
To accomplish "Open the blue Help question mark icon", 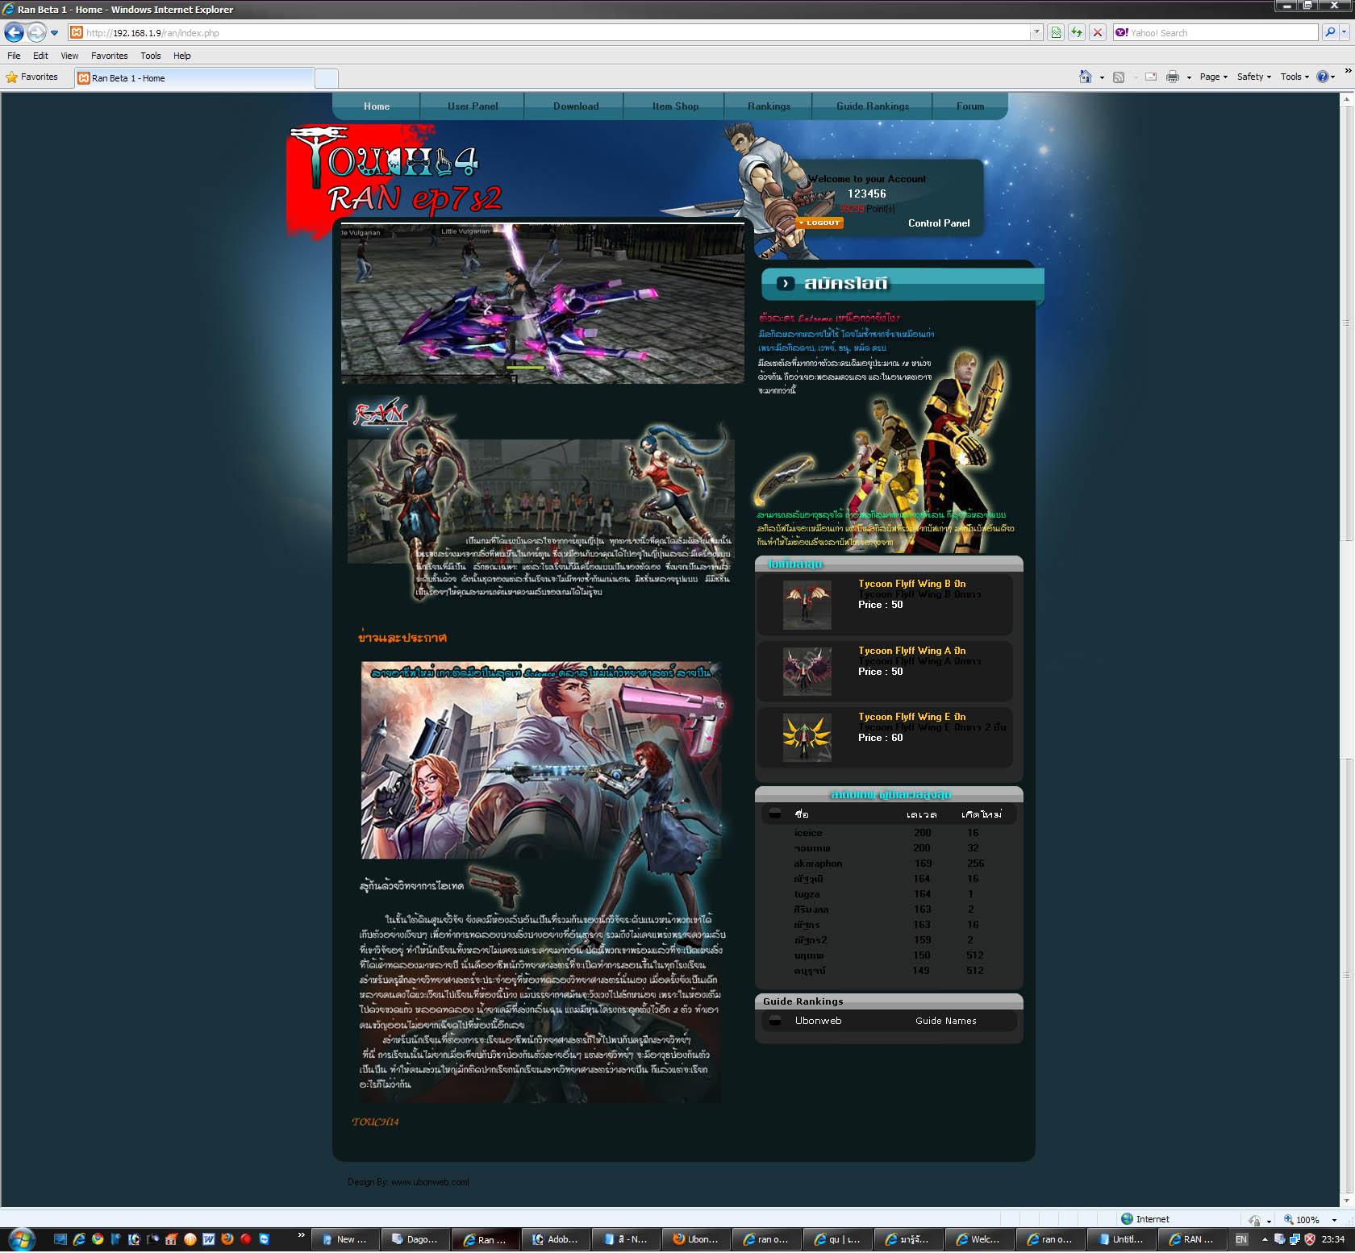I will click(1323, 77).
